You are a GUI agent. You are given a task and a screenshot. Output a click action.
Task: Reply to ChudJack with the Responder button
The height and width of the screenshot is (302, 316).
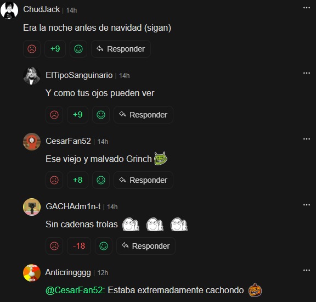click(x=121, y=49)
